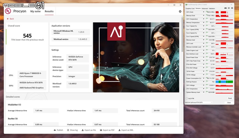Export result as PDF

pos(107,130)
